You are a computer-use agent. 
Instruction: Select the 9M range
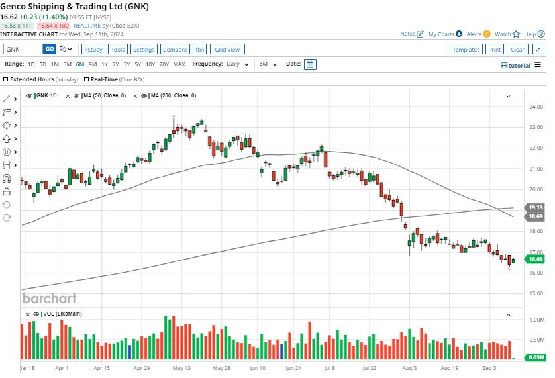(x=93, y=64)
